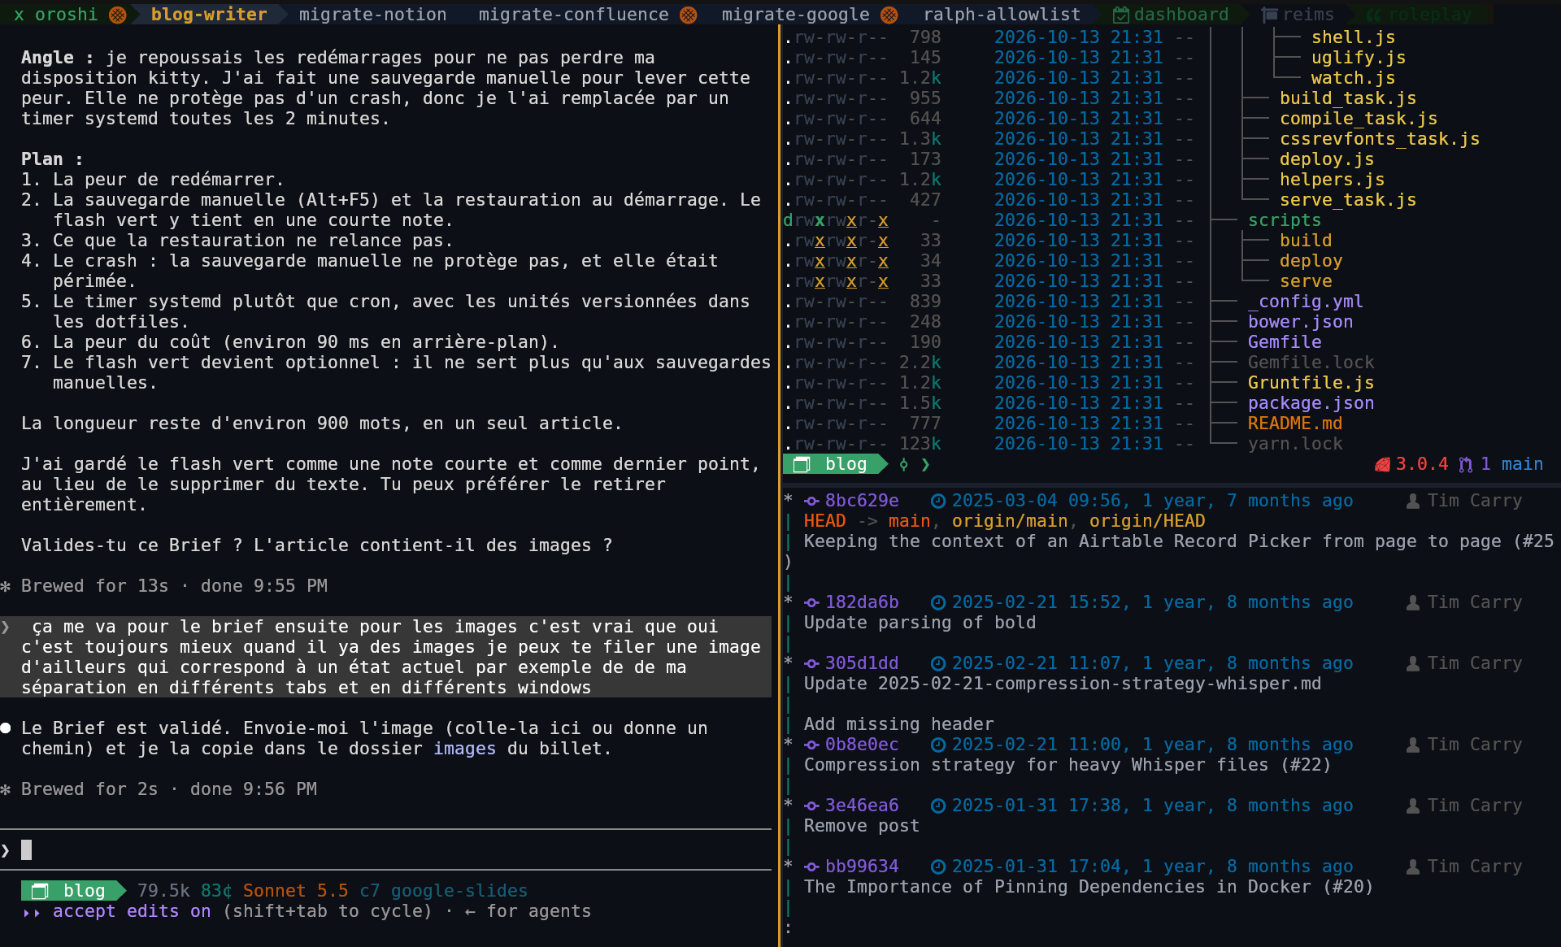1561x947 pixels.
Task: Select README.md in the file tree
Action: pyautogui.click(x=1295, y=424)
